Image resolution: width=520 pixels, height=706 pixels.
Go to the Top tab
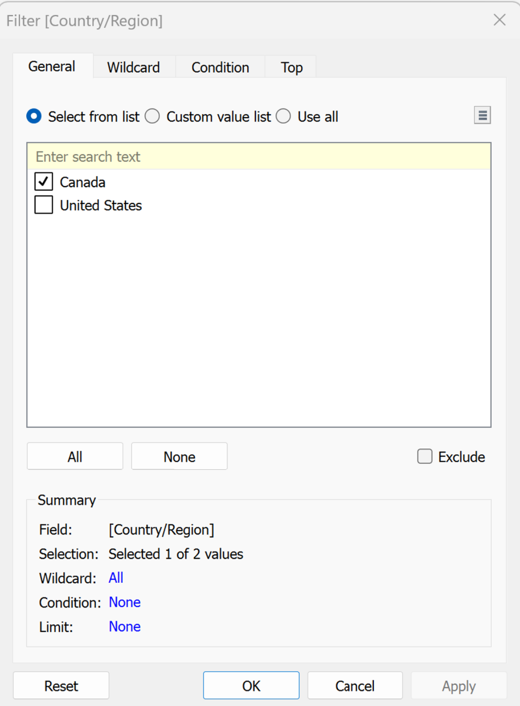tap(291, 67)
